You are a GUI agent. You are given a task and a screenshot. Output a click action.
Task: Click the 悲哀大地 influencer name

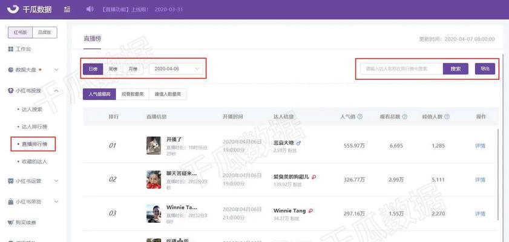pyautogui.click(x=284, y=143)
